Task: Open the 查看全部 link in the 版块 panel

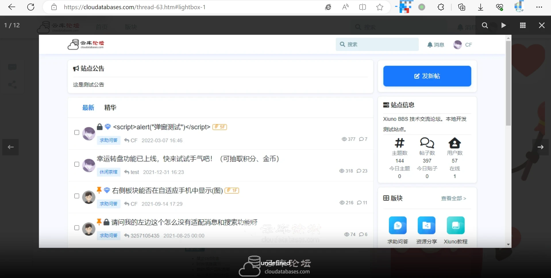Action: 453,198
